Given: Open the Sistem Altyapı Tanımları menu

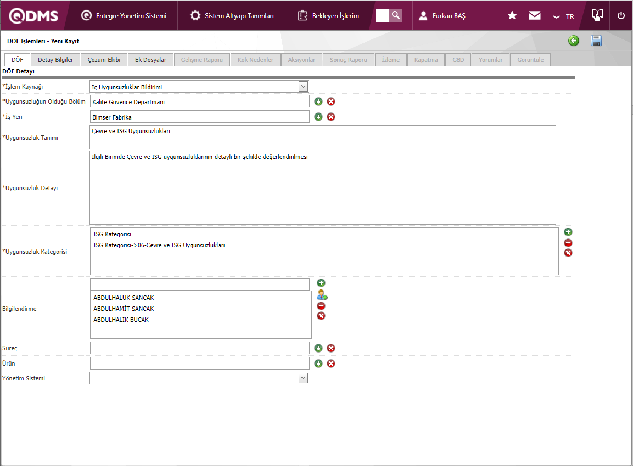Looking at the screenshot, I should pos(232,16).
